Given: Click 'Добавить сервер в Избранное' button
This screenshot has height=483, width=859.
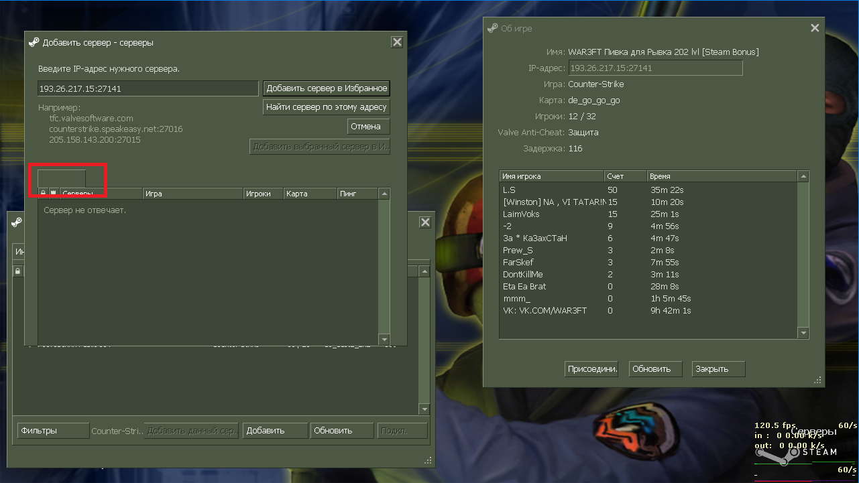Looking at the screenshot, I should pos(327,88).
